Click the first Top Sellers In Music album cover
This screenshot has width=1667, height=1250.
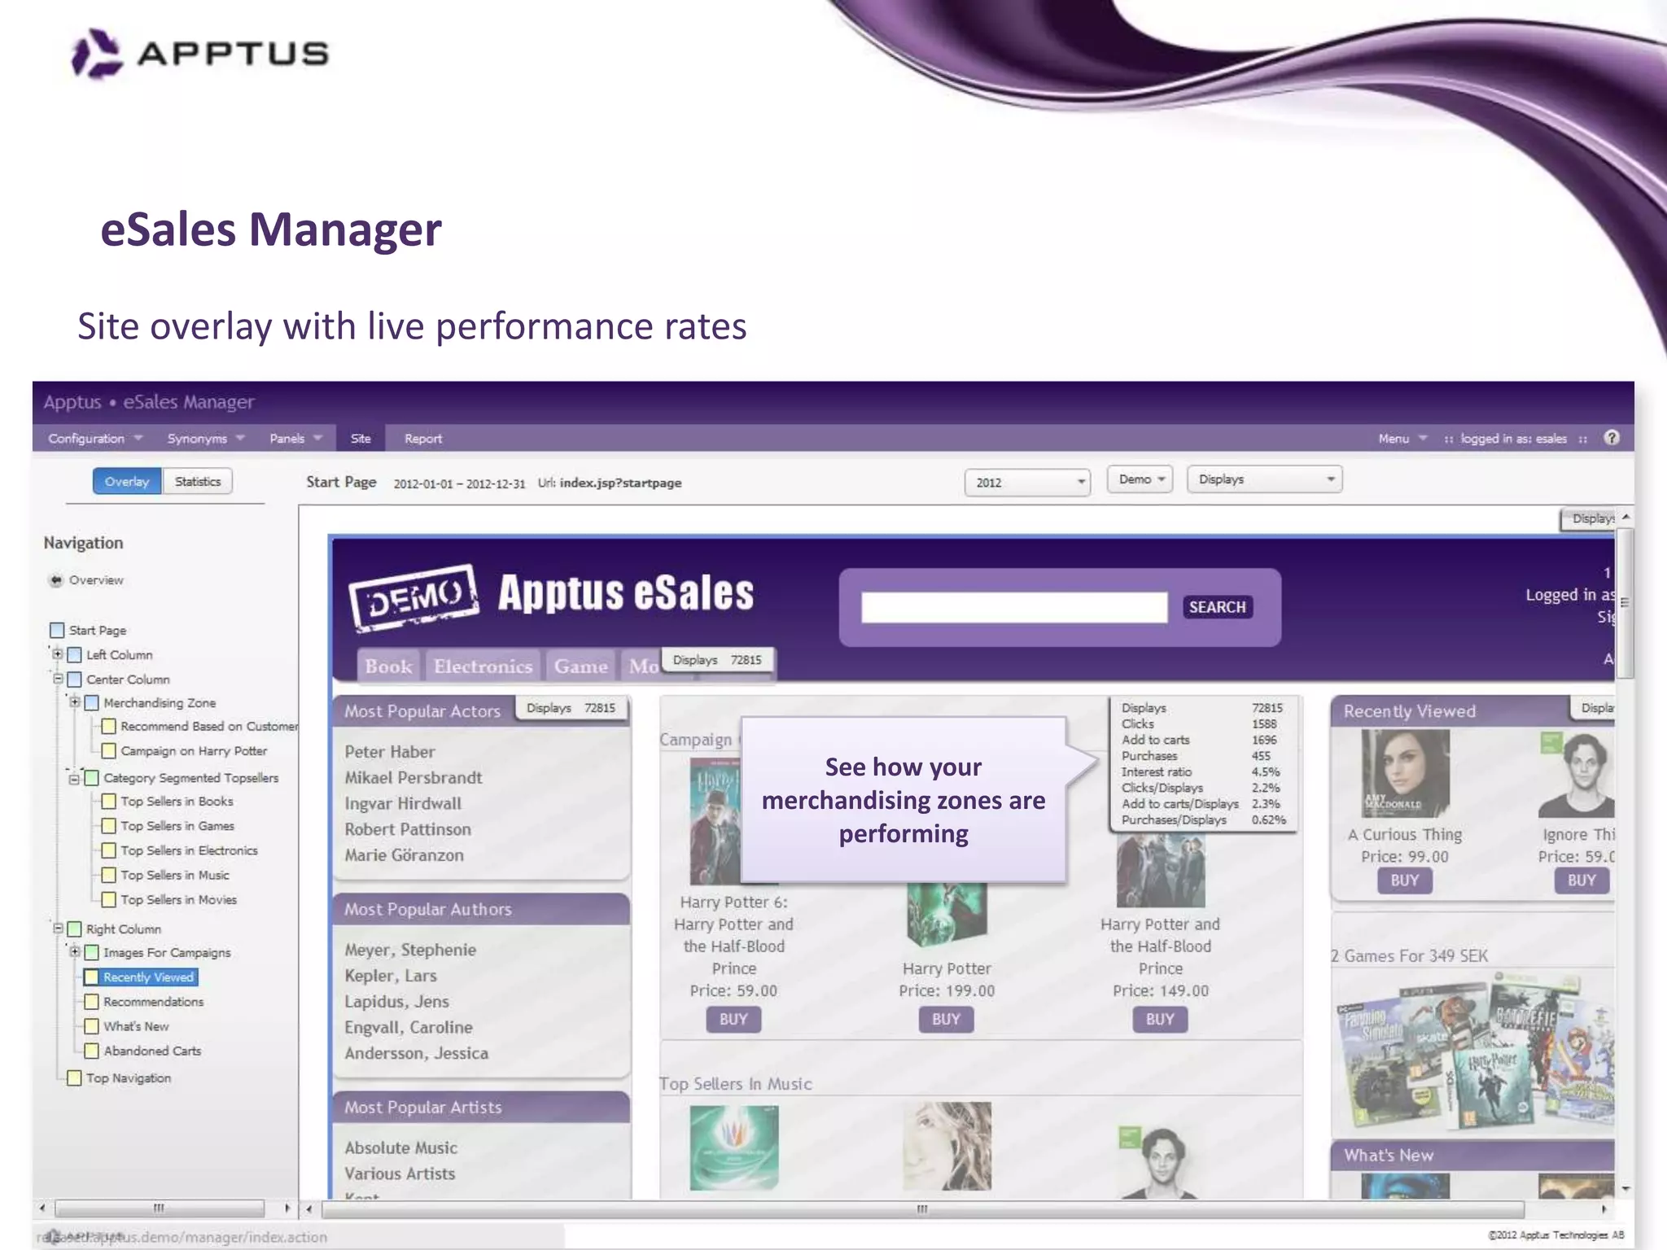pyautogui.click(x=733, y=1147)
